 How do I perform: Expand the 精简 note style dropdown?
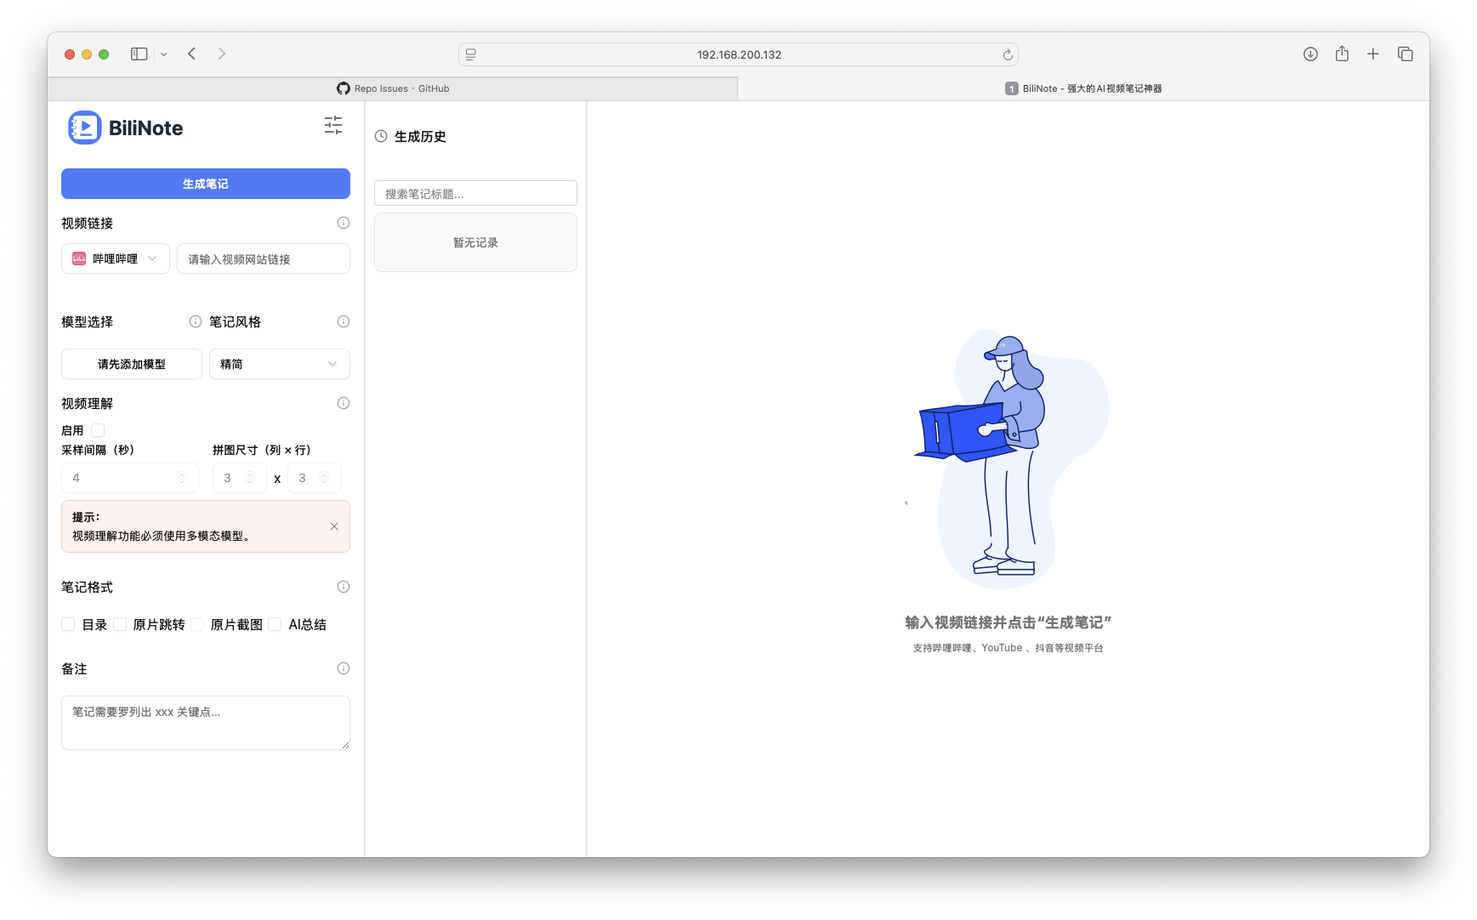279,364
